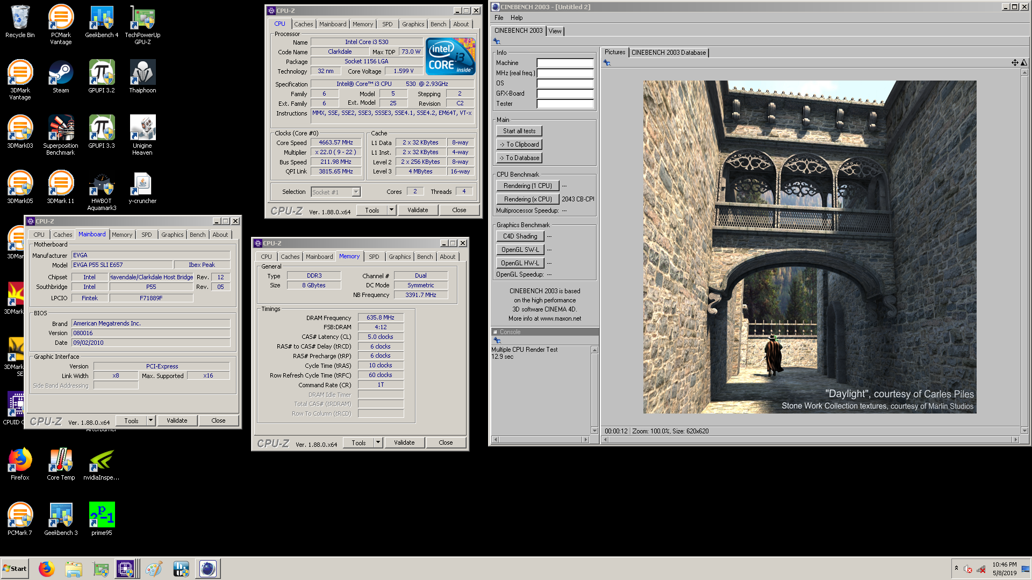The width and height of the screenshot is (1032, 580).
Task: Launch the 3DMark 11 desktop shortcut
Action: point(61,187)
